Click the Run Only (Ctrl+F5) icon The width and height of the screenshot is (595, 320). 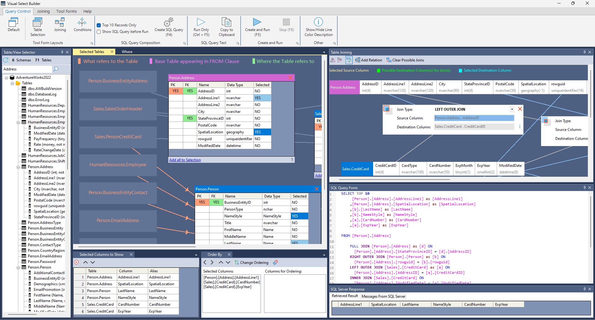[x=201, y=22]
